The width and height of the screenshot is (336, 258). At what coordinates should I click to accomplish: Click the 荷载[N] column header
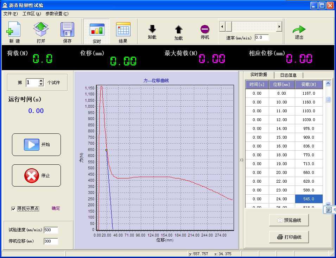click(x=309, y=84)
